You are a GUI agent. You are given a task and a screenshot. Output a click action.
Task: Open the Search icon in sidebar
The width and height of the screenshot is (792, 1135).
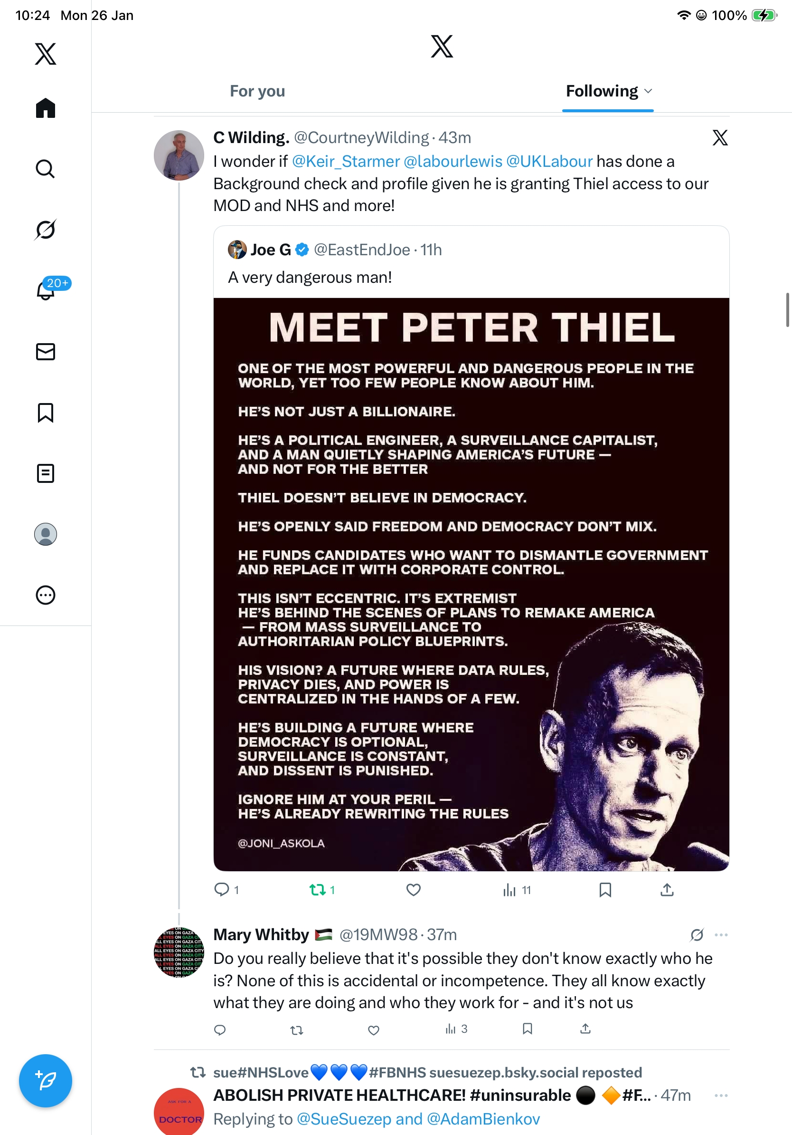click(x=46, y=169)
